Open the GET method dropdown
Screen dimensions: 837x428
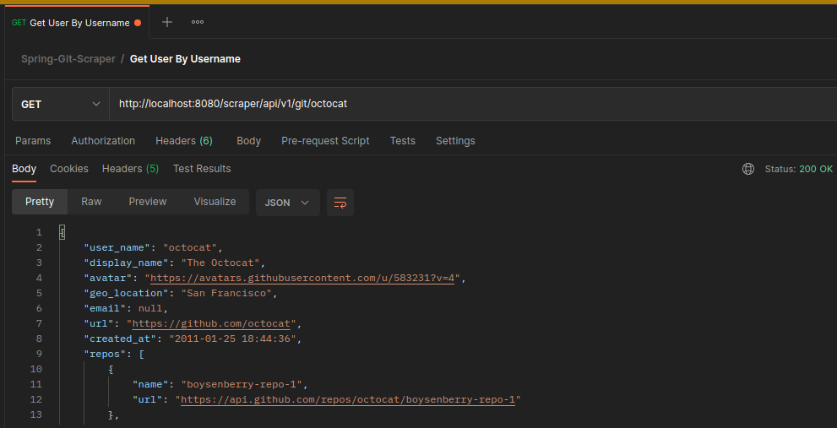point(60,104)
